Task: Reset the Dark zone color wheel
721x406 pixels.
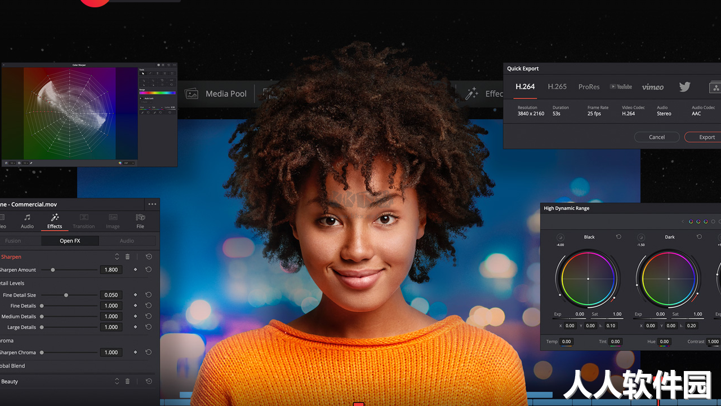Action: (699, 237)
